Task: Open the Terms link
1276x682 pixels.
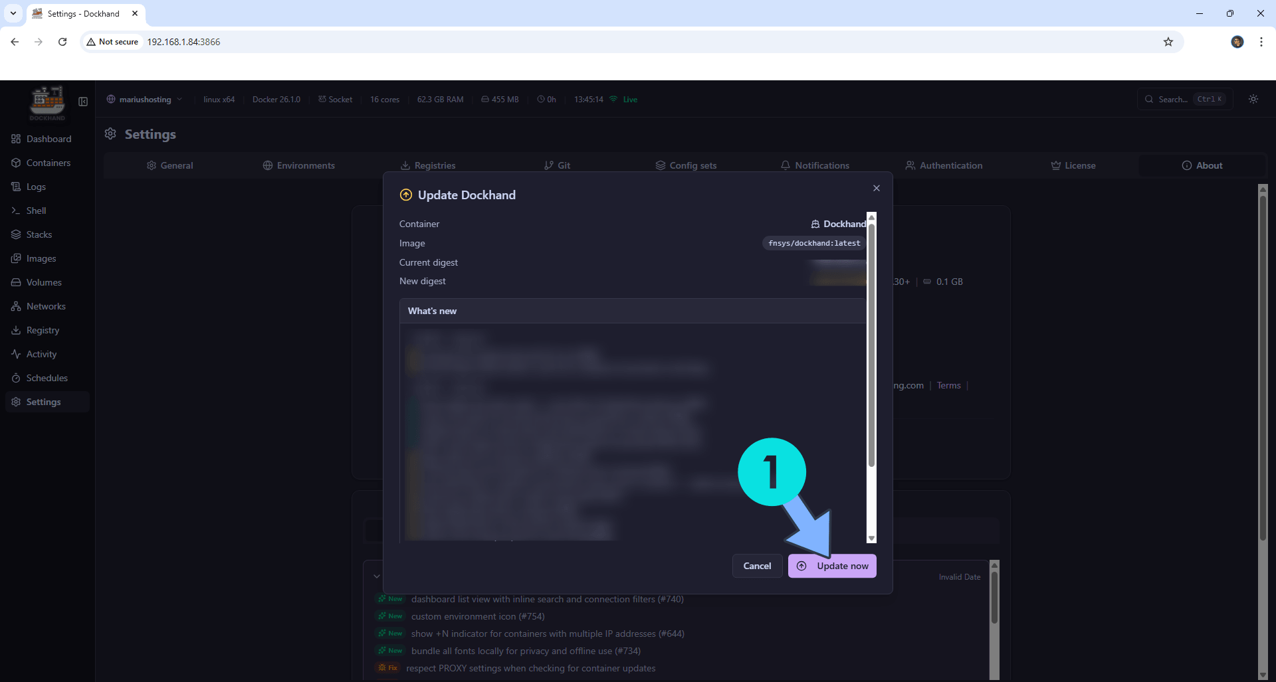Action: click(948, 385)
